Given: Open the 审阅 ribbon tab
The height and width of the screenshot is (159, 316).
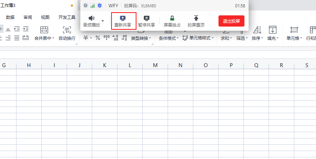Looking at the screenshot, I should tap(28, 17).
